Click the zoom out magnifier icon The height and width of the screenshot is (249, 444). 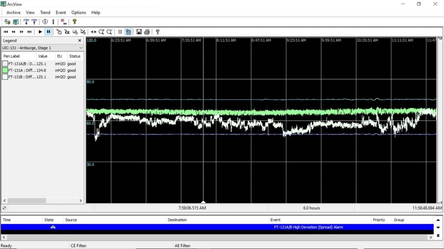(x=109, y=32)
